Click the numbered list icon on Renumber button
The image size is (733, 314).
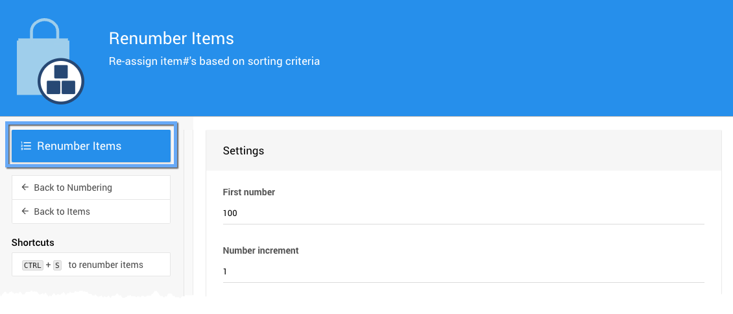click(x=26, y=146)
